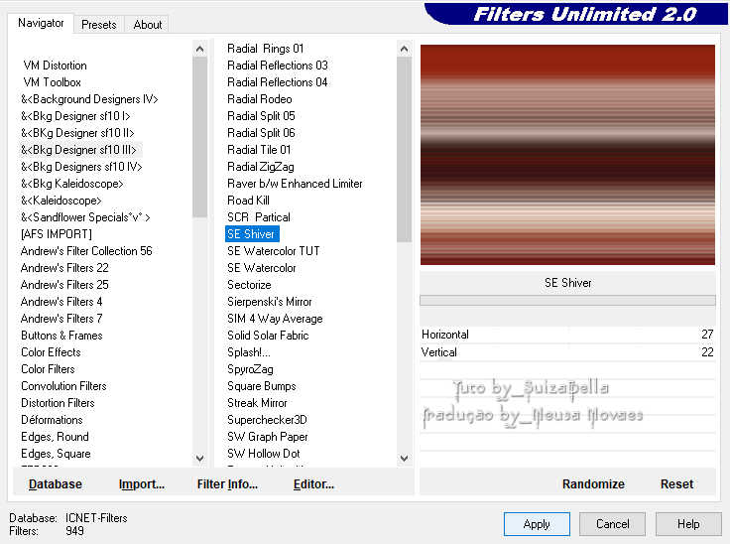730x544 pixels.
Task: Select Andrew's Filter Collection 56
Action: [x=86, y=251]
